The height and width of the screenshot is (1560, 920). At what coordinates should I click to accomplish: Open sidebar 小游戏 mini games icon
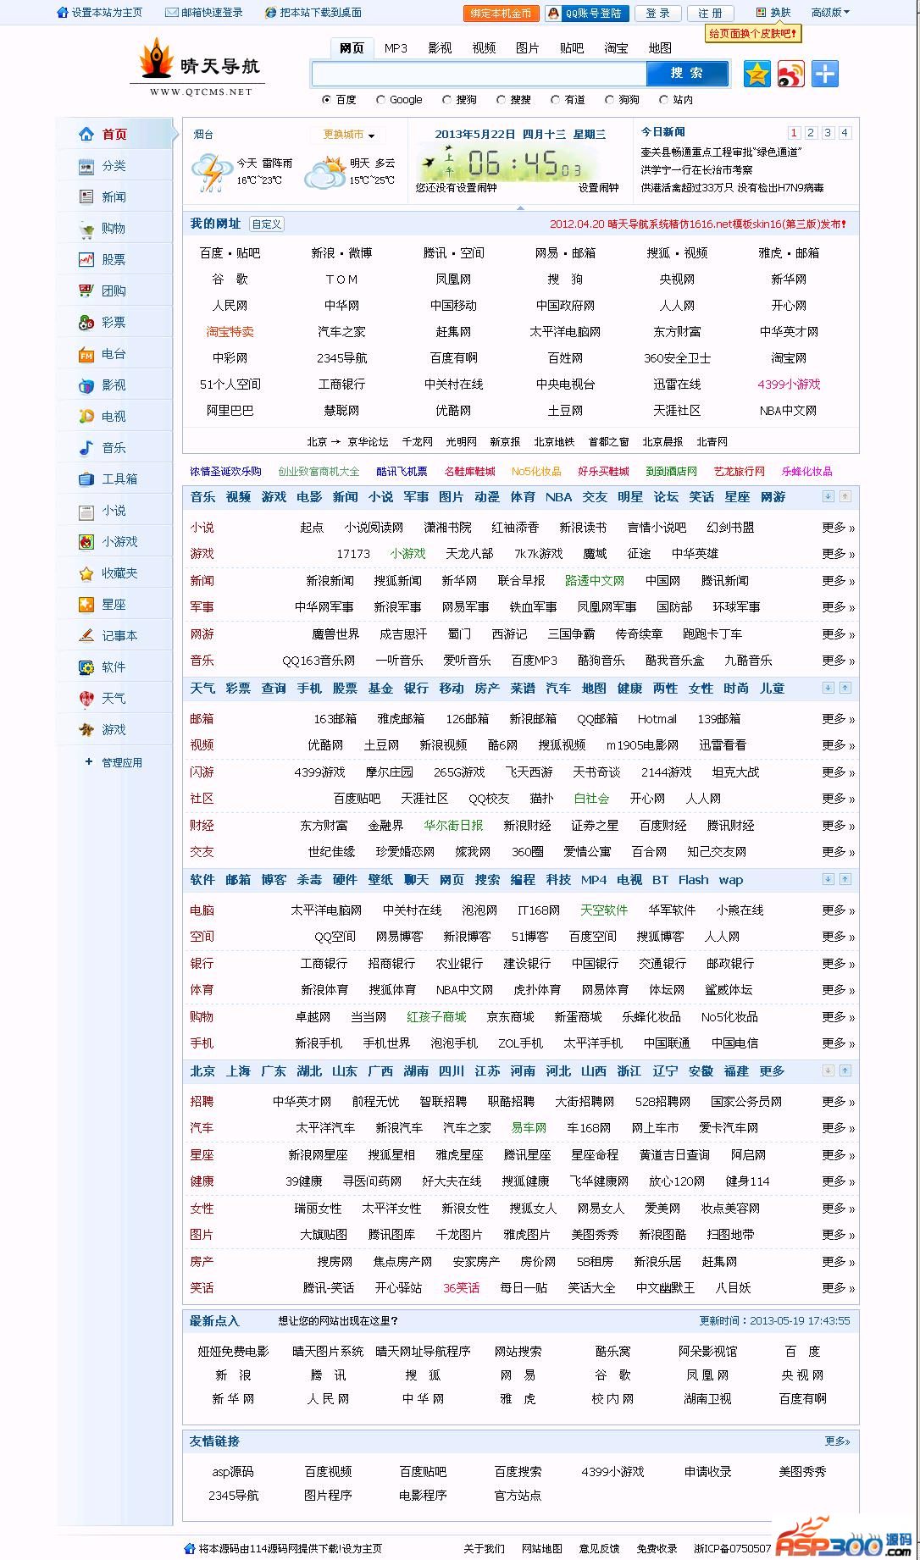point(86,541)
